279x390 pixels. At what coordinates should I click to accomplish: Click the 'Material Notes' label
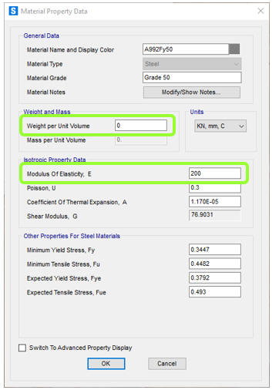(x=46, y=92)
